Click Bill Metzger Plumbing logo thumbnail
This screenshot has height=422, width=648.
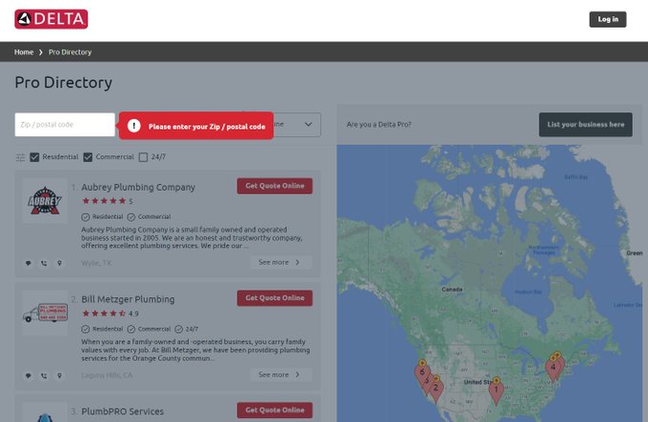click(x=45, y=312)
